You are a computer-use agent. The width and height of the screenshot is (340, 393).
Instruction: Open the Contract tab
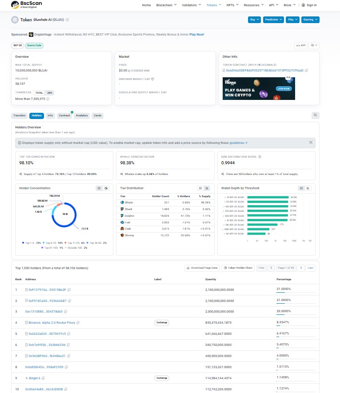pos(64,115)
